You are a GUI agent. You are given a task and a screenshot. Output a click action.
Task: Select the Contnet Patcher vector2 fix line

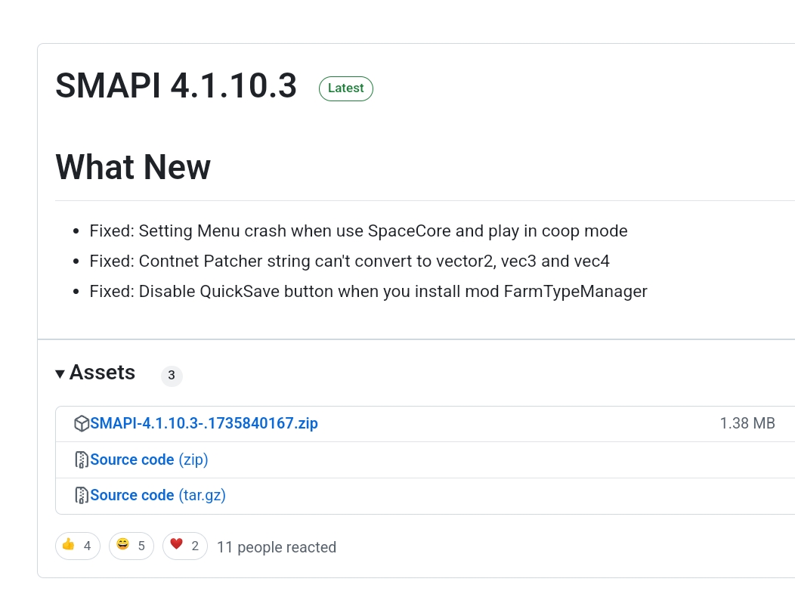(x=349, y=261)
